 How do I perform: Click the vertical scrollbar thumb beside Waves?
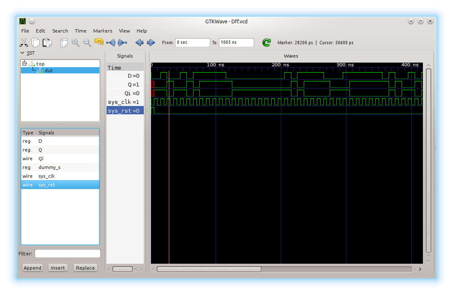[428, 160]
